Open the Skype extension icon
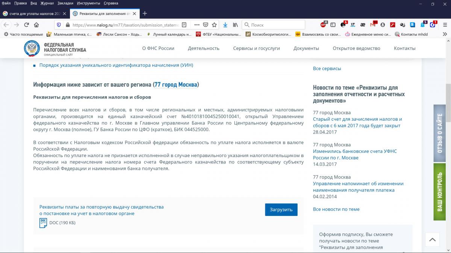 [413, 25]
